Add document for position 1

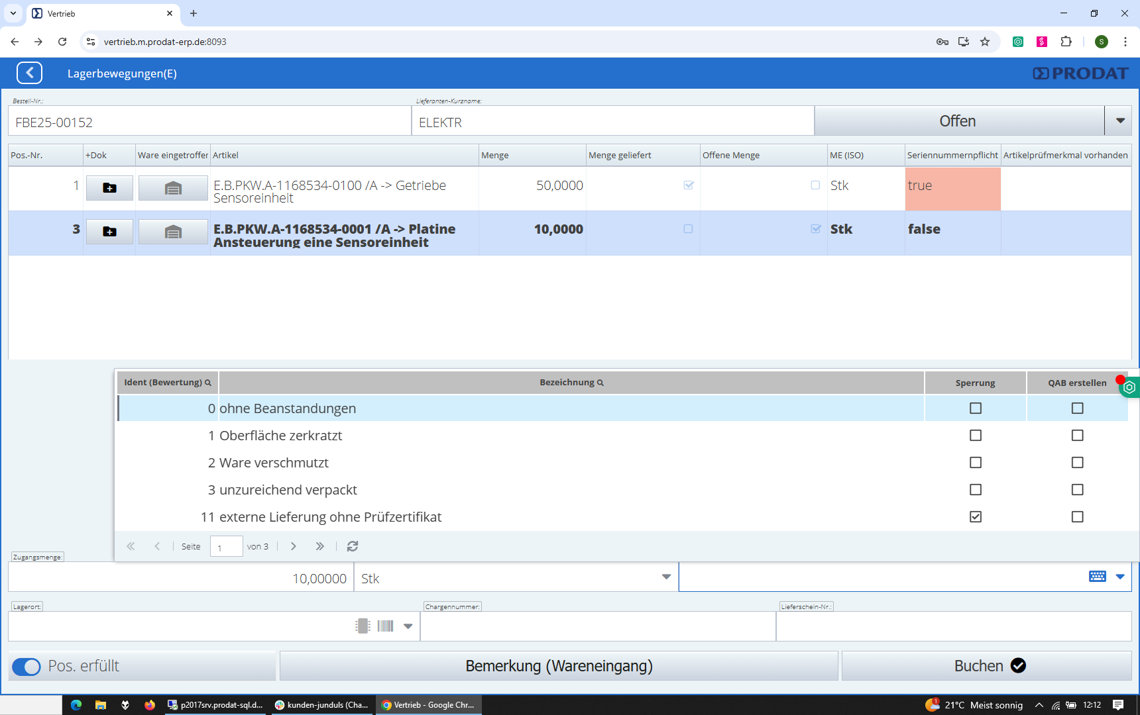109,188
